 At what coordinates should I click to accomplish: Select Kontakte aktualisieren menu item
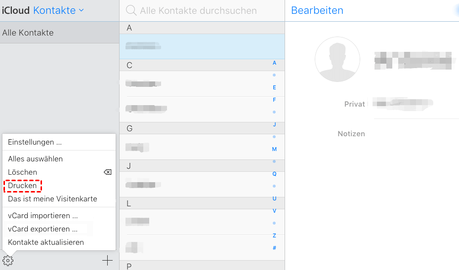click(46, 242)
